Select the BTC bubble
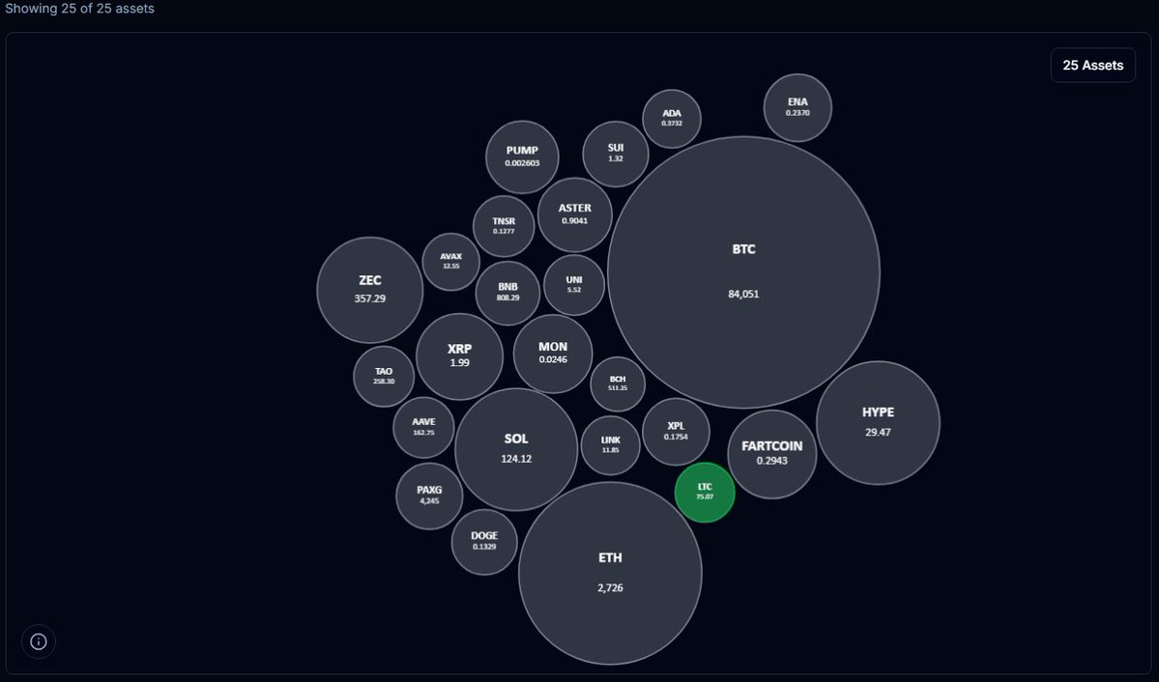 (x=743, y=271)
